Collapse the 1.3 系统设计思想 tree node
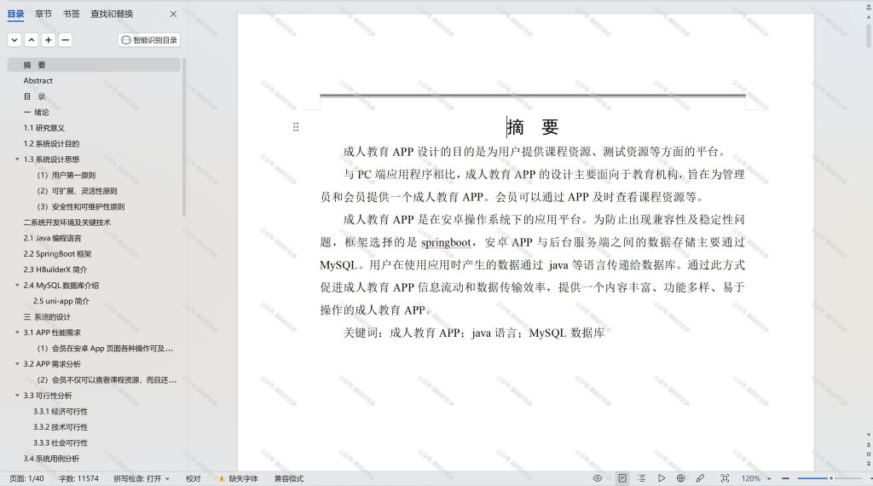 tap(17, 159)
